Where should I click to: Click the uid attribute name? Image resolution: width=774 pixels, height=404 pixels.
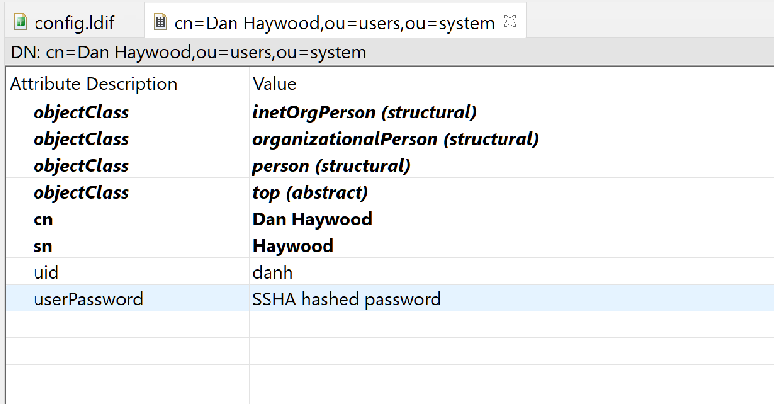[46, 273]
